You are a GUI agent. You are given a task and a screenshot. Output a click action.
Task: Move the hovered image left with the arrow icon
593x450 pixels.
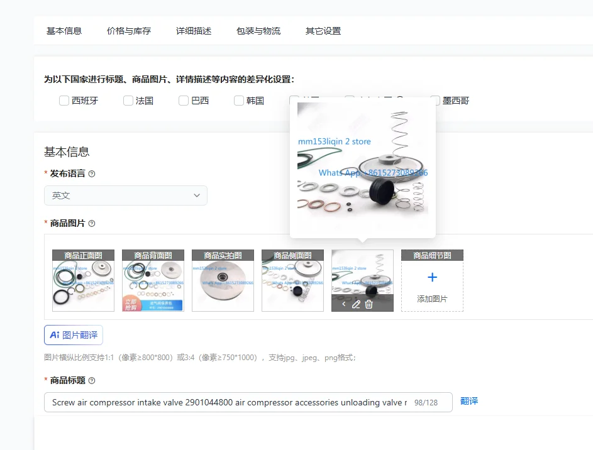pos(344,304)
